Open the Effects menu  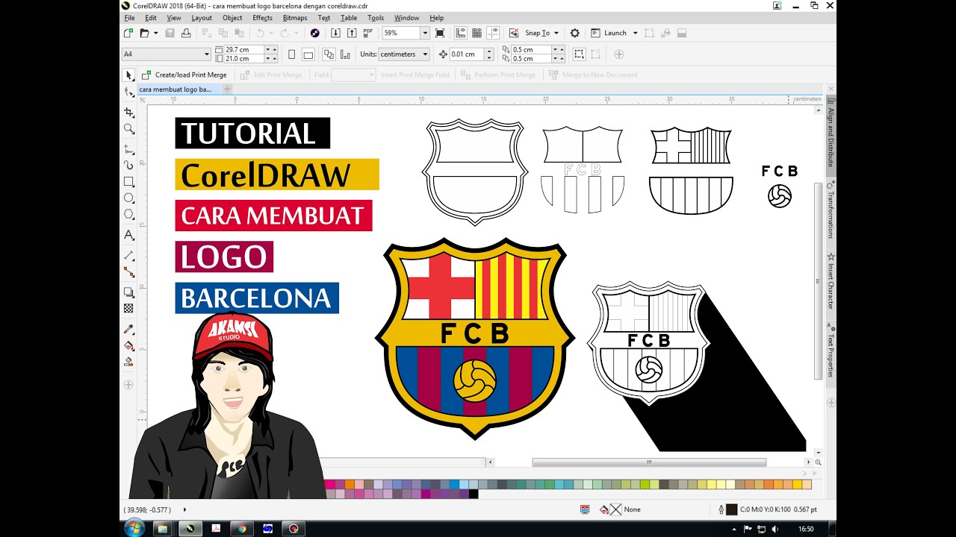[262, 18]
